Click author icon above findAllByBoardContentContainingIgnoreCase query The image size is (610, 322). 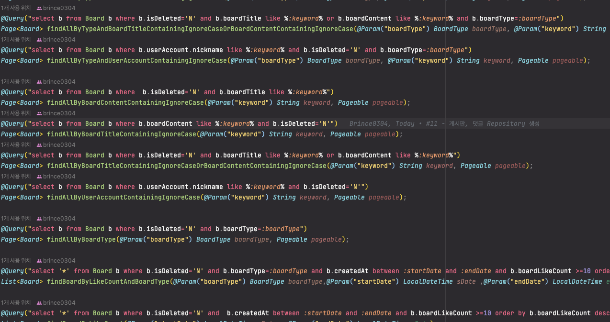39,82
